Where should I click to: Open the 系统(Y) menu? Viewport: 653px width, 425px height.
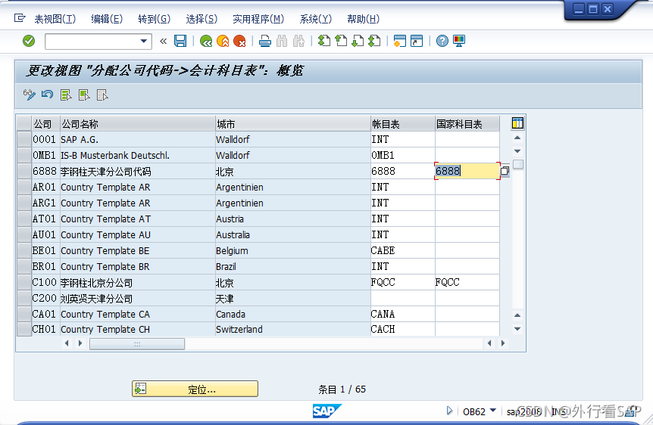pos(316,19)
